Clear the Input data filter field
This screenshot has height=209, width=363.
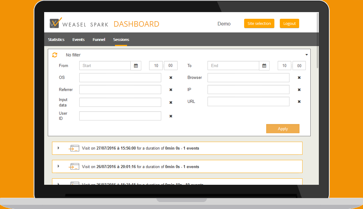(x=171, y=102)
